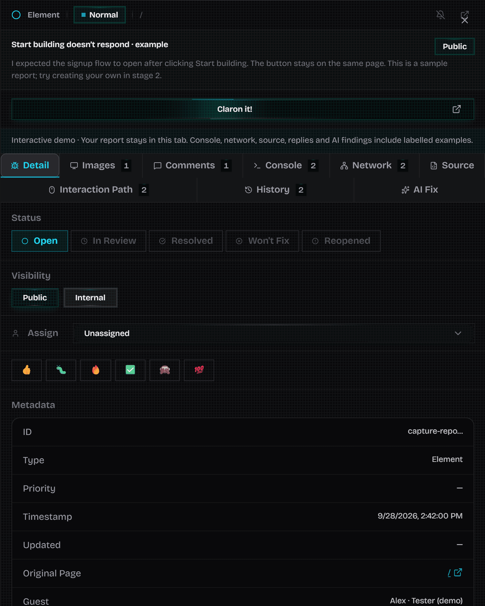
Task: Click the timestamp 9/28/2026, 2:42:00 PM
Action: pos(420,516)
